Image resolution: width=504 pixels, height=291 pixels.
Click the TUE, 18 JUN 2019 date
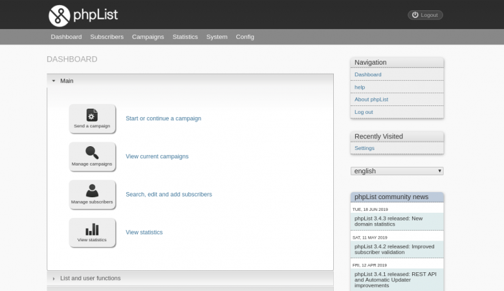pos(370,210)
